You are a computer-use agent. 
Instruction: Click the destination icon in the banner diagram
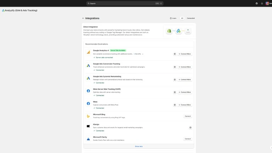coord(188,31)
